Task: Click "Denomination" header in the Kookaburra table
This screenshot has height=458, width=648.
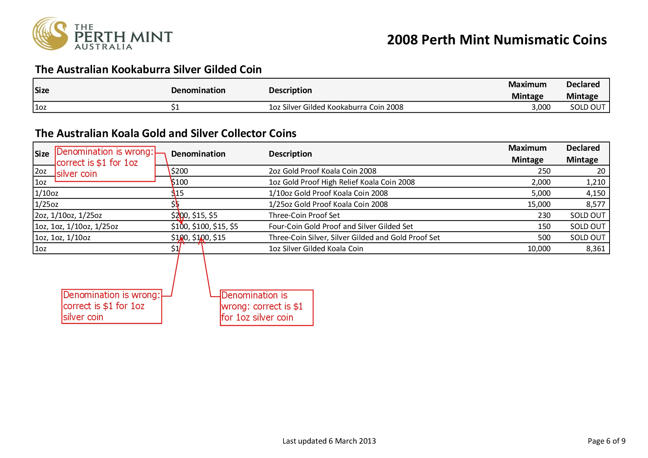Action: click(x=198, y=90)
